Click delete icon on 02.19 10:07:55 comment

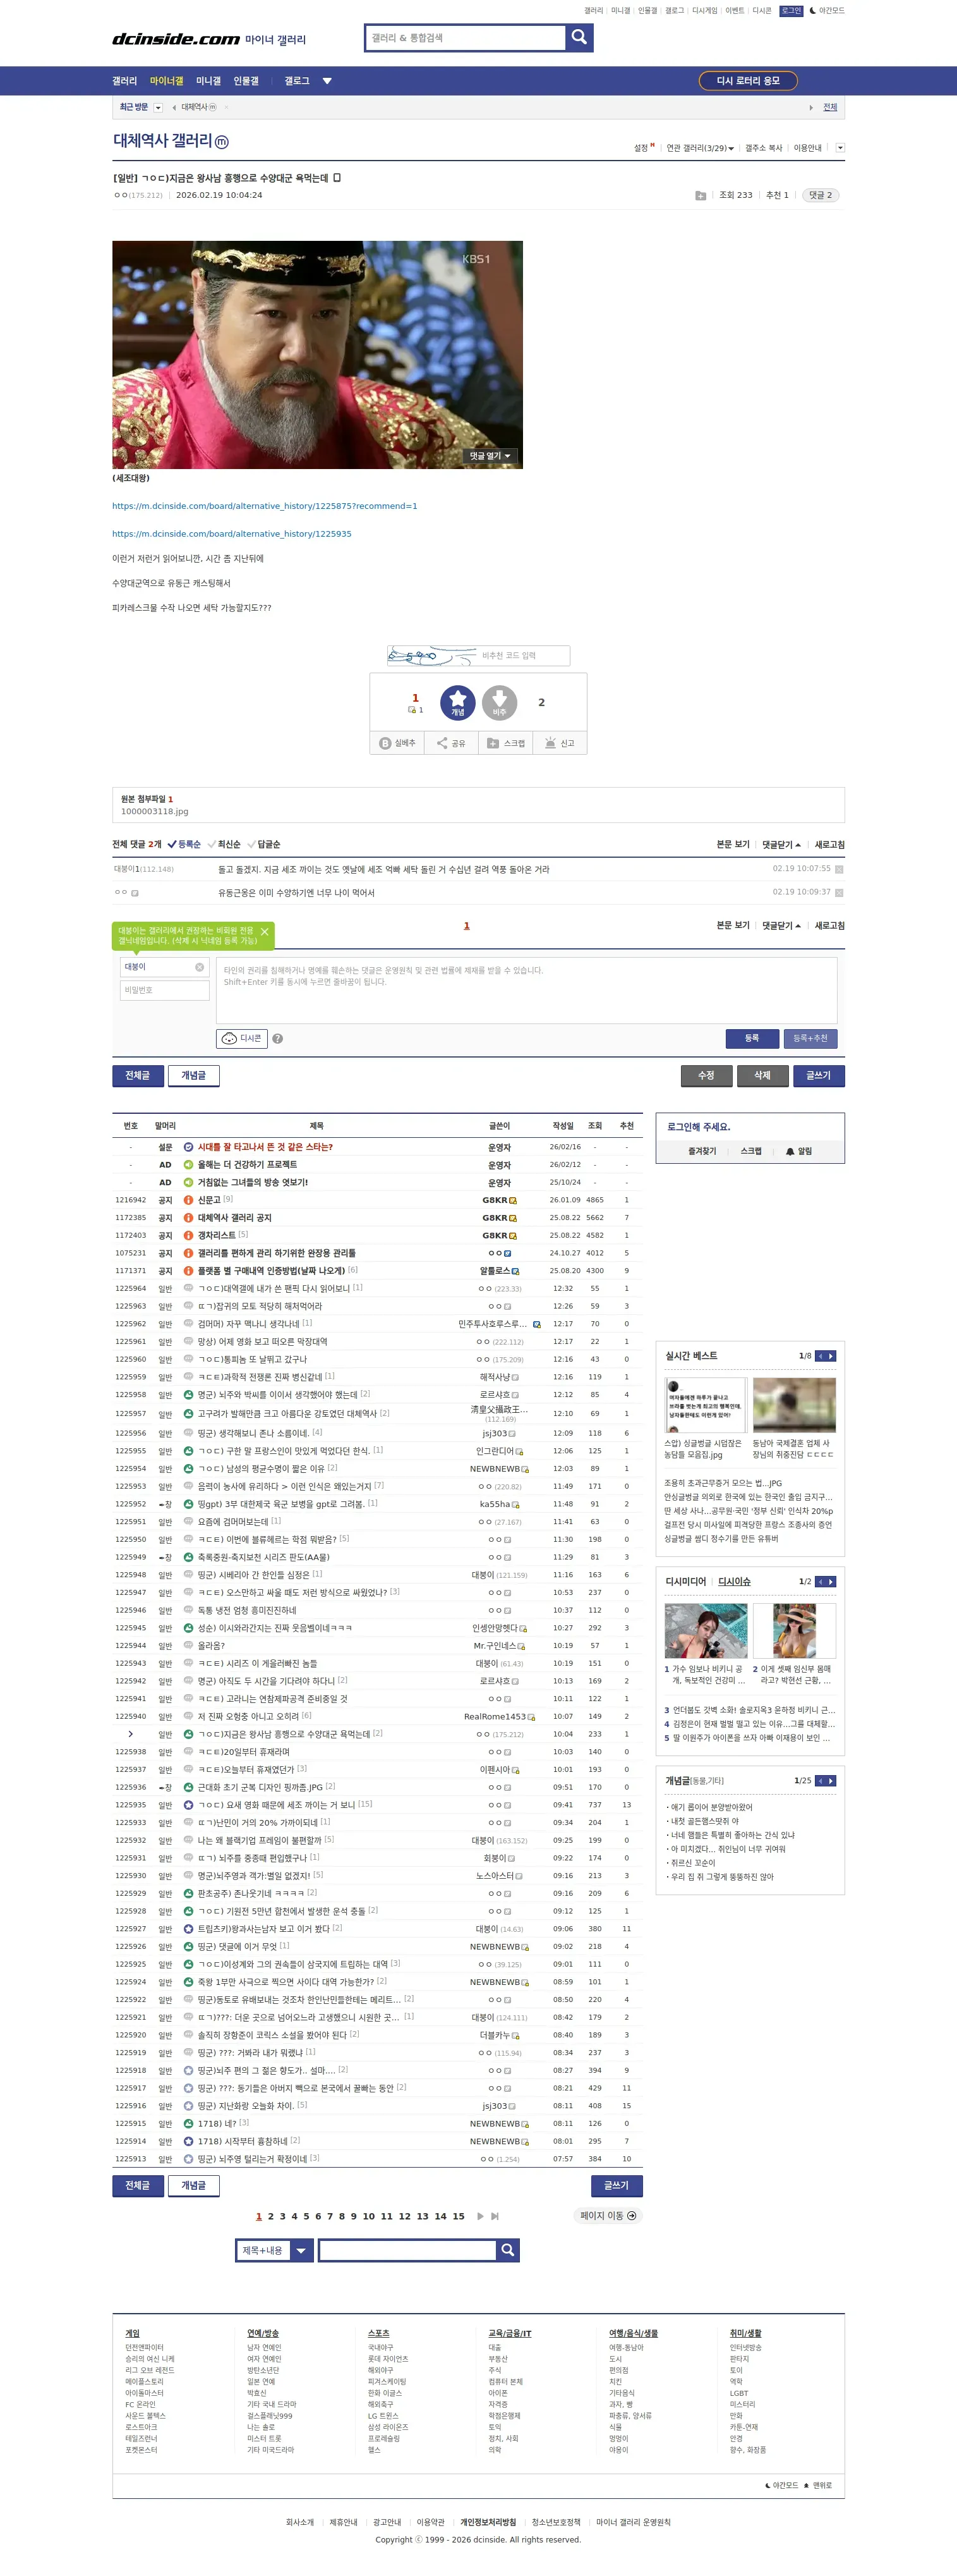click(x=839, y=869)
